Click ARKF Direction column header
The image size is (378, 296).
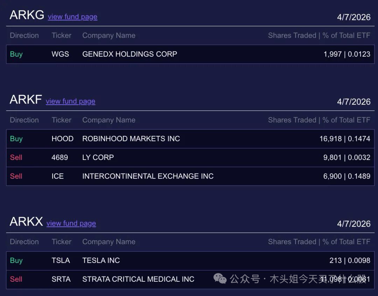24,120
